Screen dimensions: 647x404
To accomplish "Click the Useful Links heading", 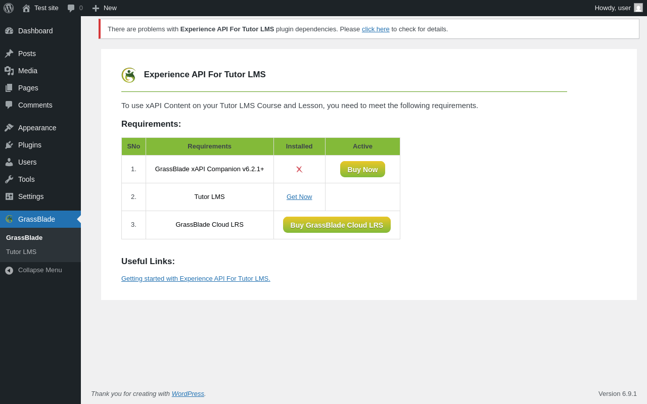I will pos(148,262).
